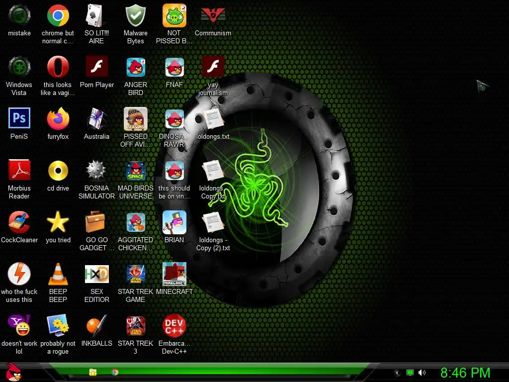Image resolution: width=509 pixels, height=382 pixels.
Task: Select the 'INKBALLS' orange ball icon
Action: [97, 325]
